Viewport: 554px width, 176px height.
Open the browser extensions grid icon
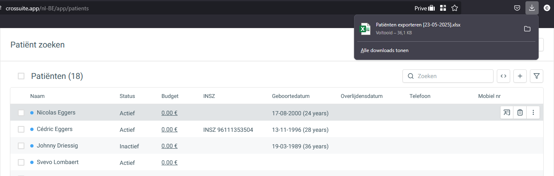tap(443, 8)
